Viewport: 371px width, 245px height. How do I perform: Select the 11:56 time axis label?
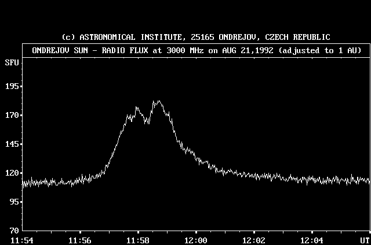pos(79,239)
